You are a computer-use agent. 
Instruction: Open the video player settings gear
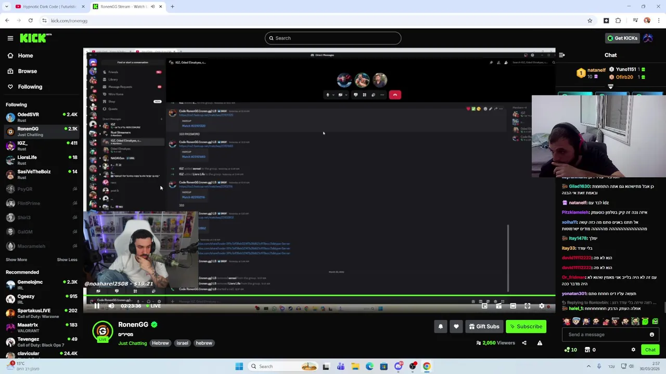click(542, 306)
